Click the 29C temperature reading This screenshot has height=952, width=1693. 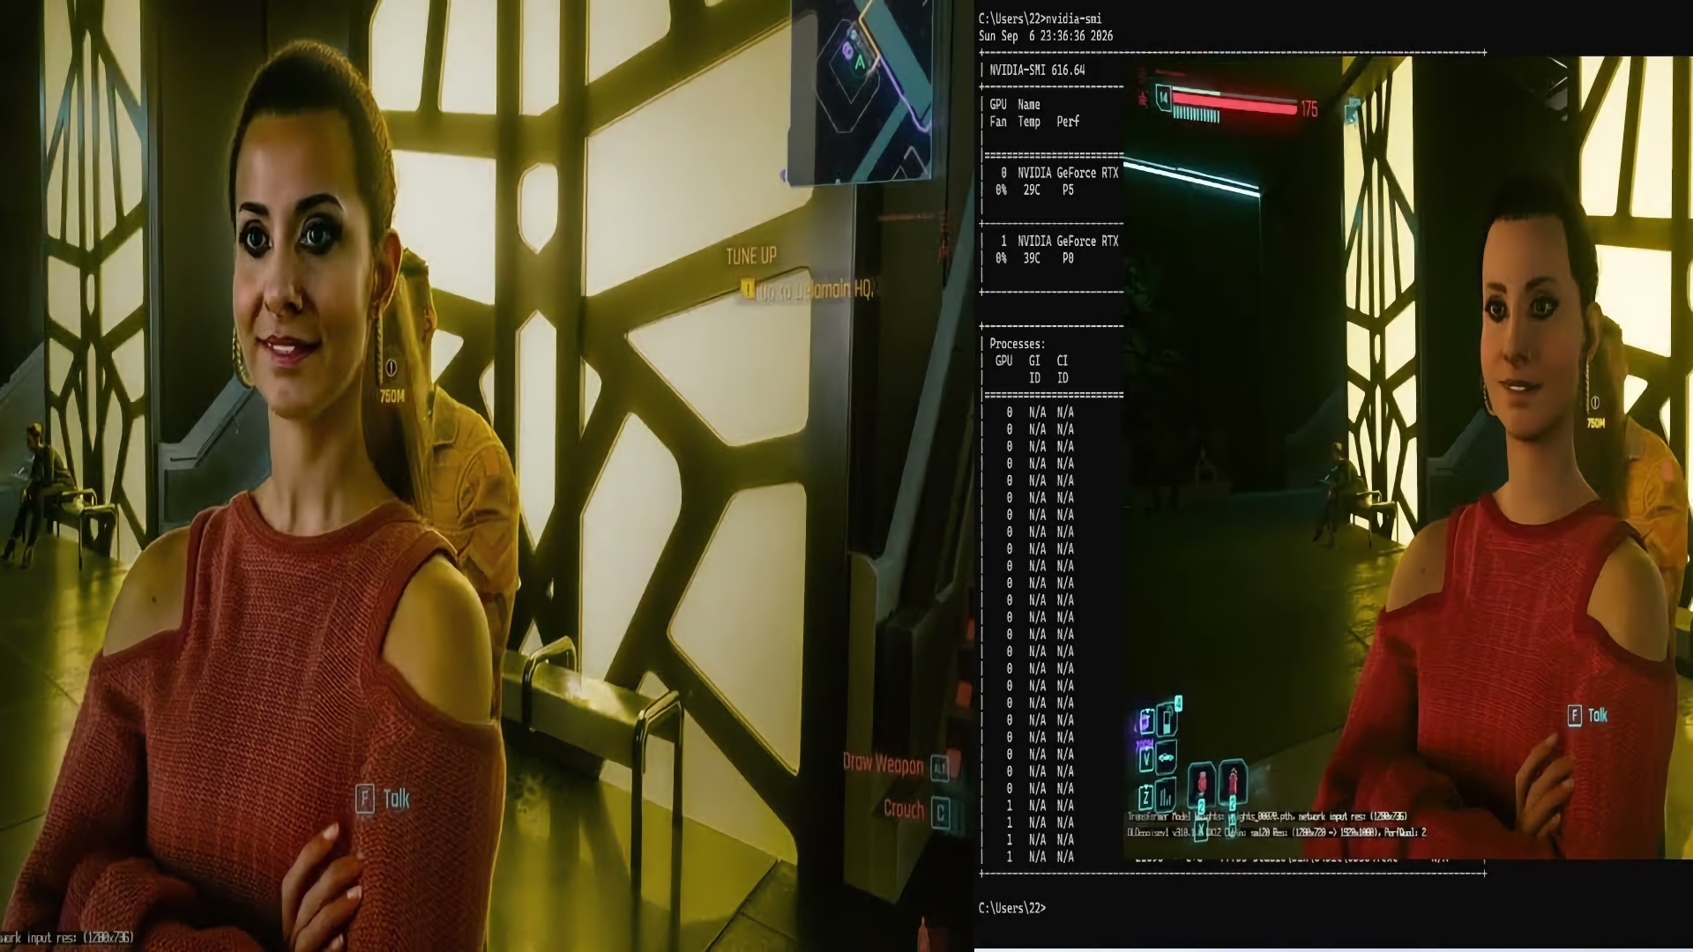(1032, 190)
